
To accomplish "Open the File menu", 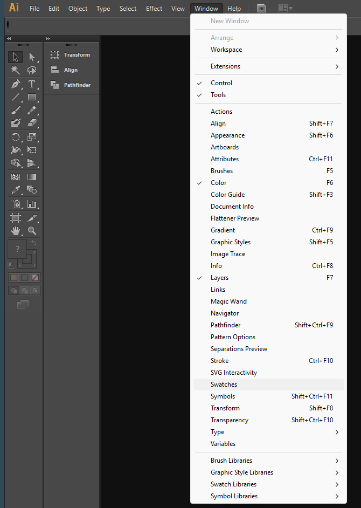I will pos(34,9).
